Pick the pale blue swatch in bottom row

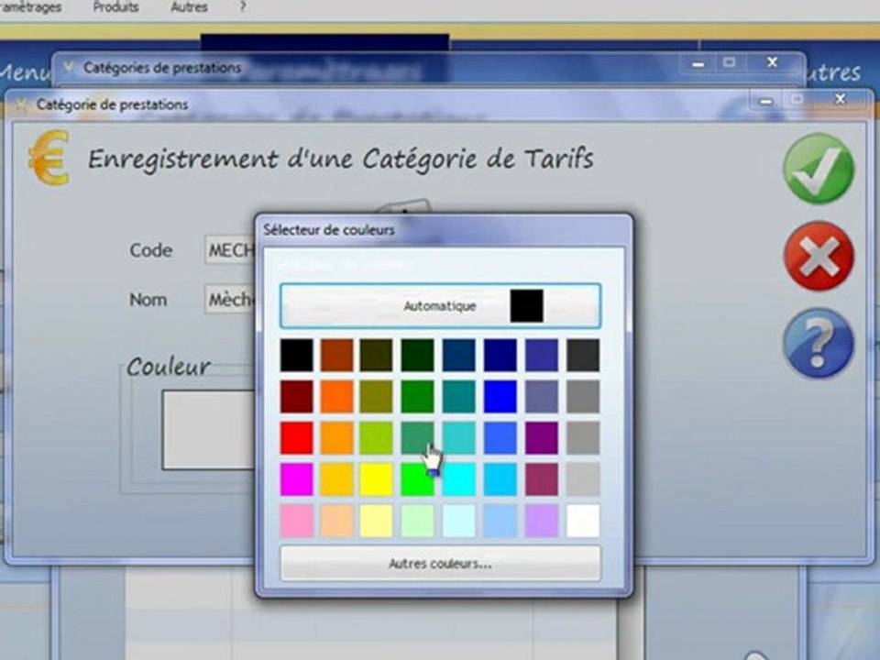pos(500,521)
